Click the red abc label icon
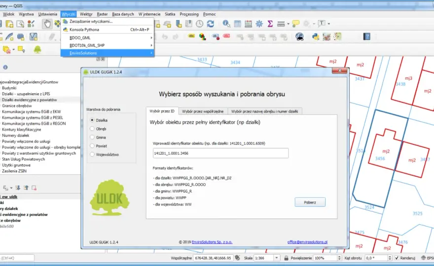 click(x=226, y=36)
